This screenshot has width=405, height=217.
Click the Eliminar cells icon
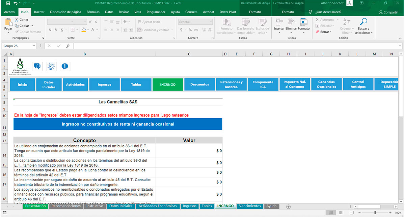click(x=291, y=22)
